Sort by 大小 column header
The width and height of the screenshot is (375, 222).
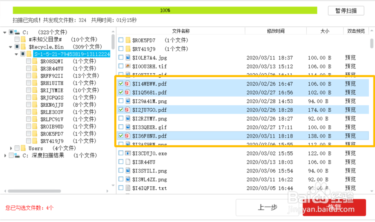324,31
